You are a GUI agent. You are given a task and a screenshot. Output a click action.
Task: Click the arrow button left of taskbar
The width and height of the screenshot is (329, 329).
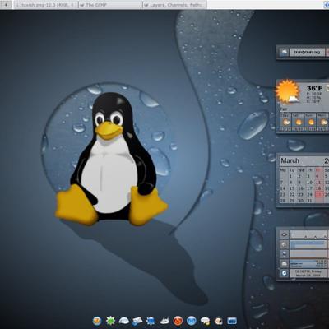pos(6,5)
